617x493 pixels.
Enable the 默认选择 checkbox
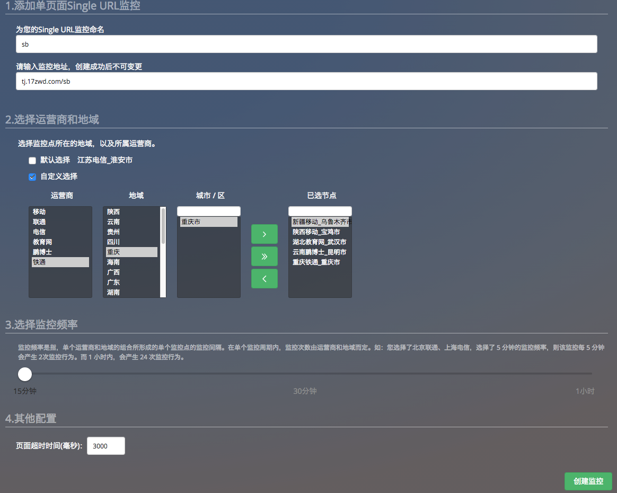point(32,161)
